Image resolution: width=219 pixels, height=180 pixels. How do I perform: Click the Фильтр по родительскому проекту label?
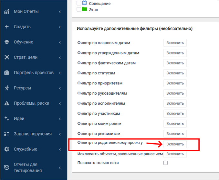coord(110,143)
